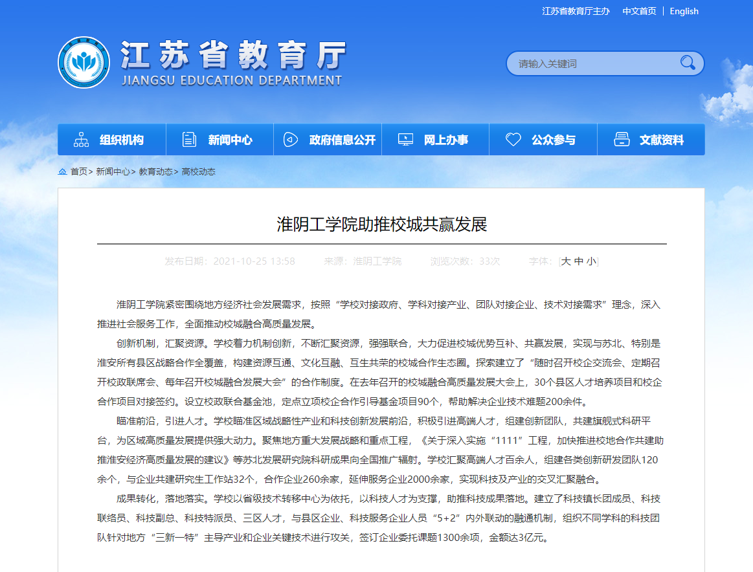Go to 中文首页 in top bar

click(x=639, y=11)
